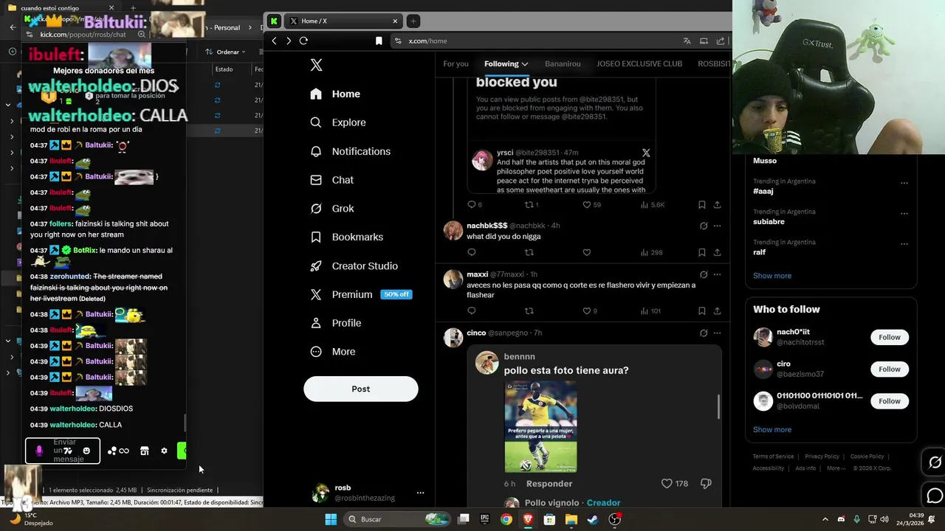945x531 pixels.
Task: Open Home in the X sidebar
Action: 335,94
